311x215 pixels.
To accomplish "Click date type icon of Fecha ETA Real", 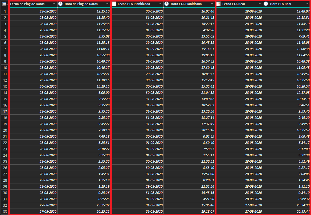I will [x=218, y=4].
